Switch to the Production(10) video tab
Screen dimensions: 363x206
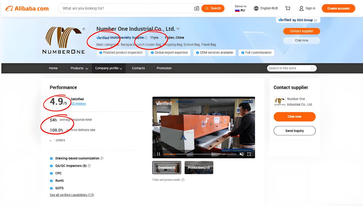pos(199,167)
